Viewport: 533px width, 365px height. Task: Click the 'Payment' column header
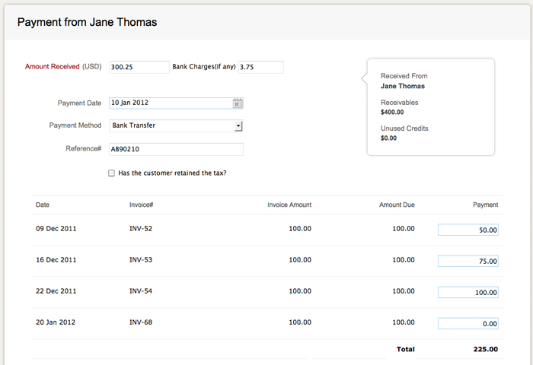(x=486, y=205)
